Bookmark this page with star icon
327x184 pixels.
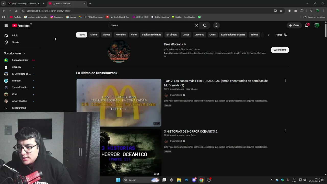coord(281,11)
